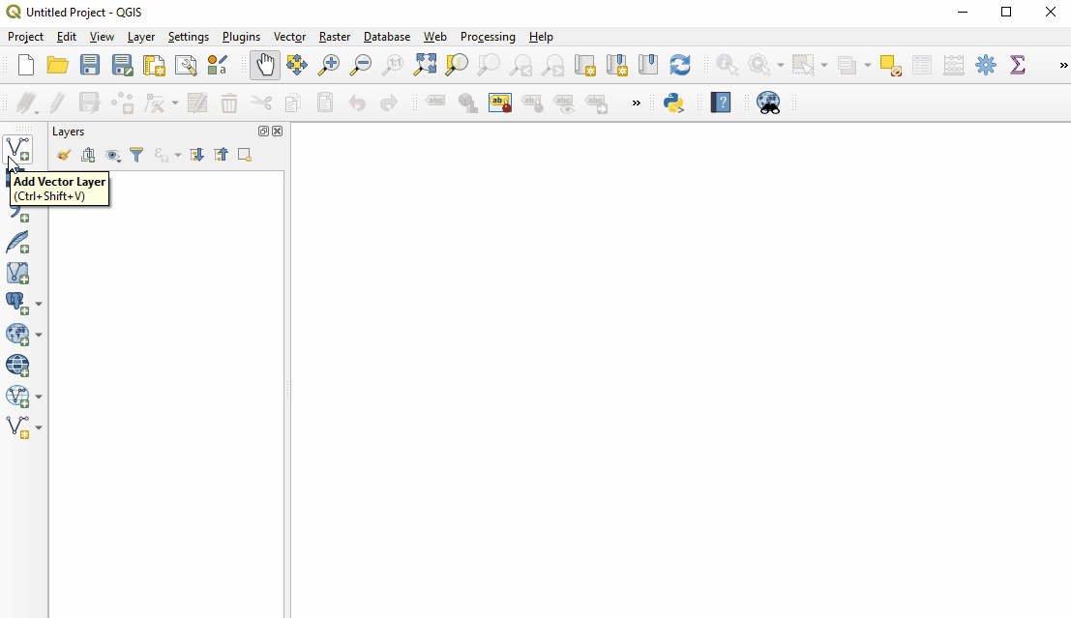This screenshot has height=618, width=1071.
Task: Create a New Project with blank page icon
Action: (26, 65)
